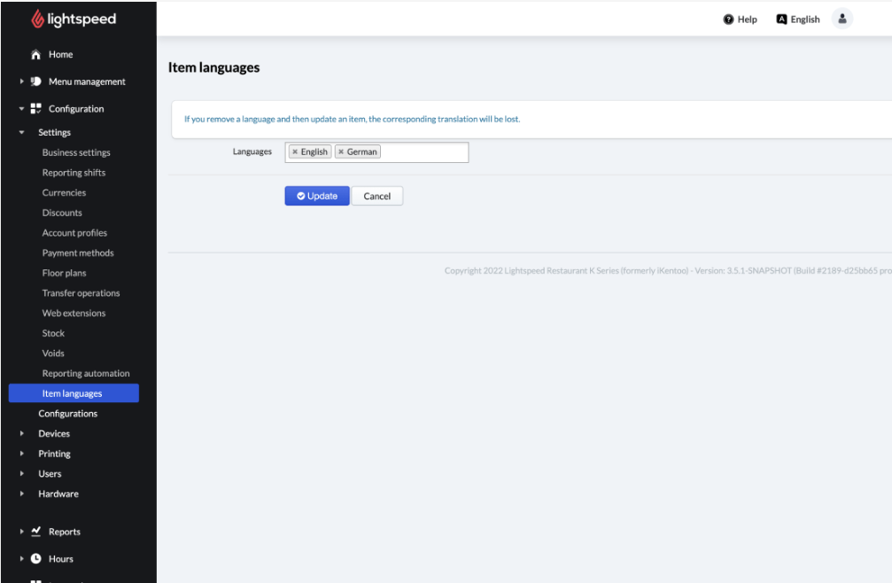The height and width of the screenshot is (583, 892).
Task: Collapse the Settings tree section
Action: (x=22, y=133)
